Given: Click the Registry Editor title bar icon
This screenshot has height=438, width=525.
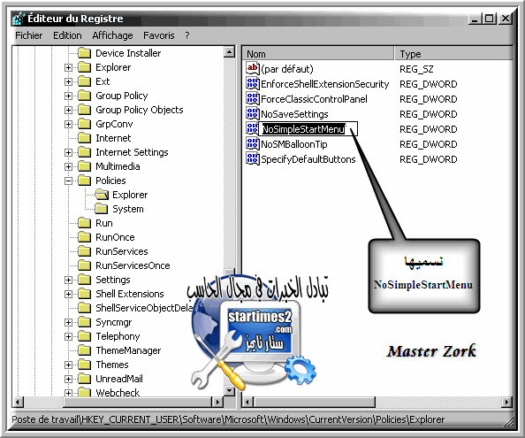Looking at the screenshot, I should pos(19,19).
